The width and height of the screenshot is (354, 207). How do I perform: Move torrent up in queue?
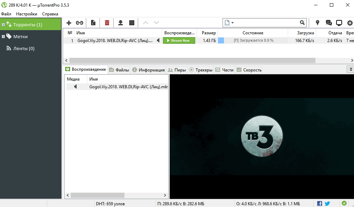pyautogui.click(x=145, y=23)
